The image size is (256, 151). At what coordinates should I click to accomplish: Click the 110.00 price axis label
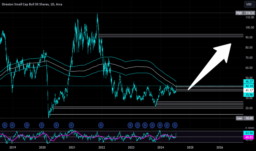click(250, 17)
